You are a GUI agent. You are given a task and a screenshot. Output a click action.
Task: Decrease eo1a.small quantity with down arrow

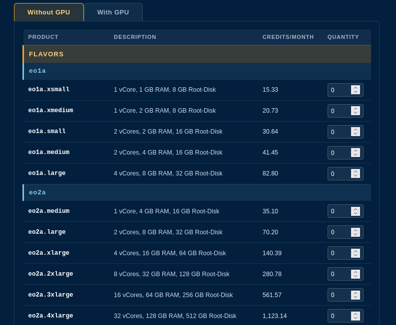tap(356, 134)
